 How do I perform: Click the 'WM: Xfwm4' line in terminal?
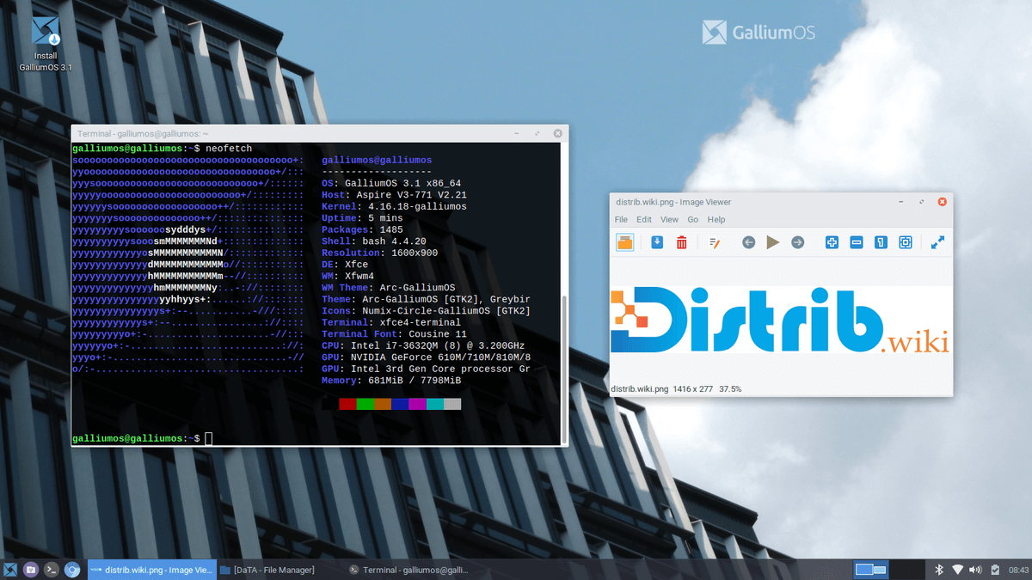tap(347, 276)
